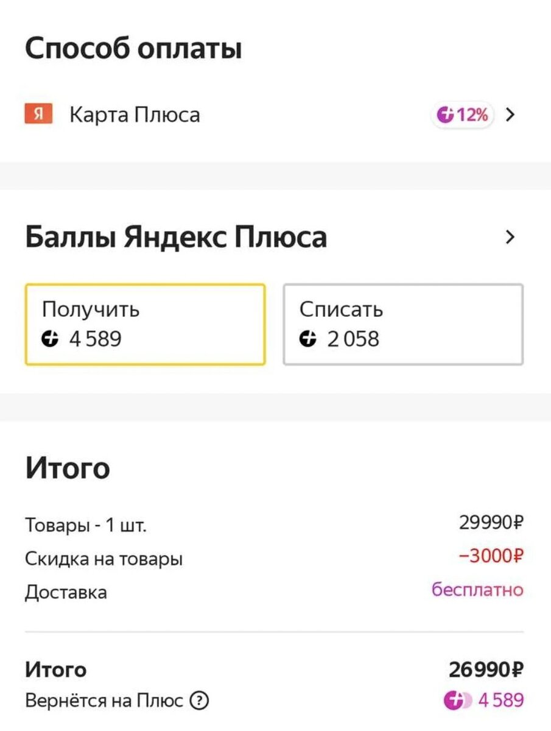Open the Баллы Яндекс Плюса section heading
Image resolution: width=551 pixels, height=731 pixels.
pyautogui.click(x=176, y=237)
